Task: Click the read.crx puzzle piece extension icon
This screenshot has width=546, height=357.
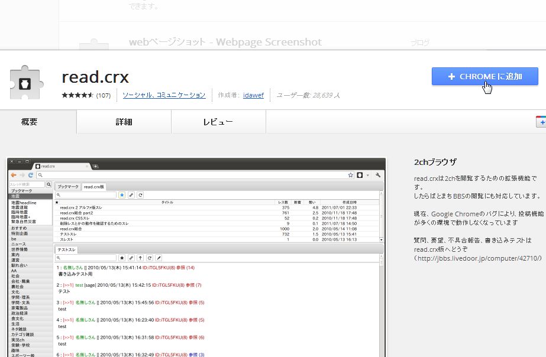Action: 27,83
